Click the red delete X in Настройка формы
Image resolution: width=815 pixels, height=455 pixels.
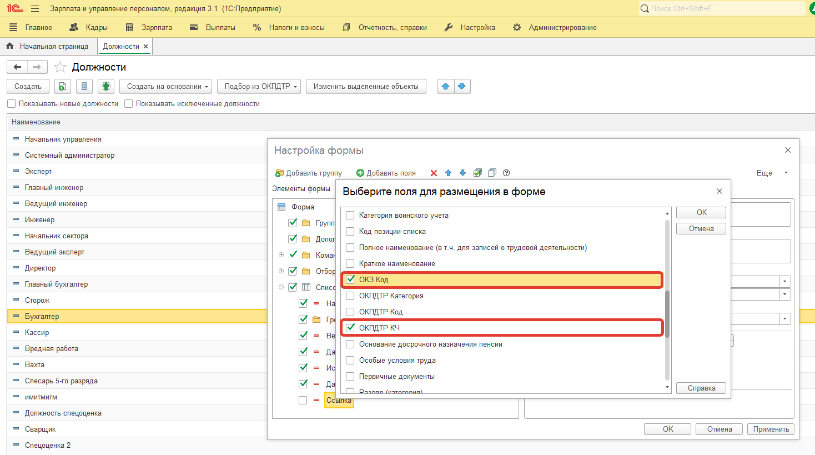[x=434, y=173]
